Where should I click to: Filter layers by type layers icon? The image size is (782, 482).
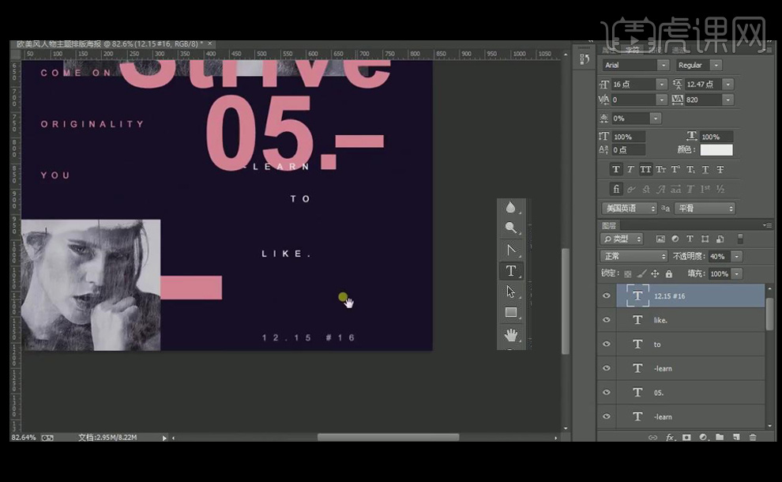pos(690,239)
